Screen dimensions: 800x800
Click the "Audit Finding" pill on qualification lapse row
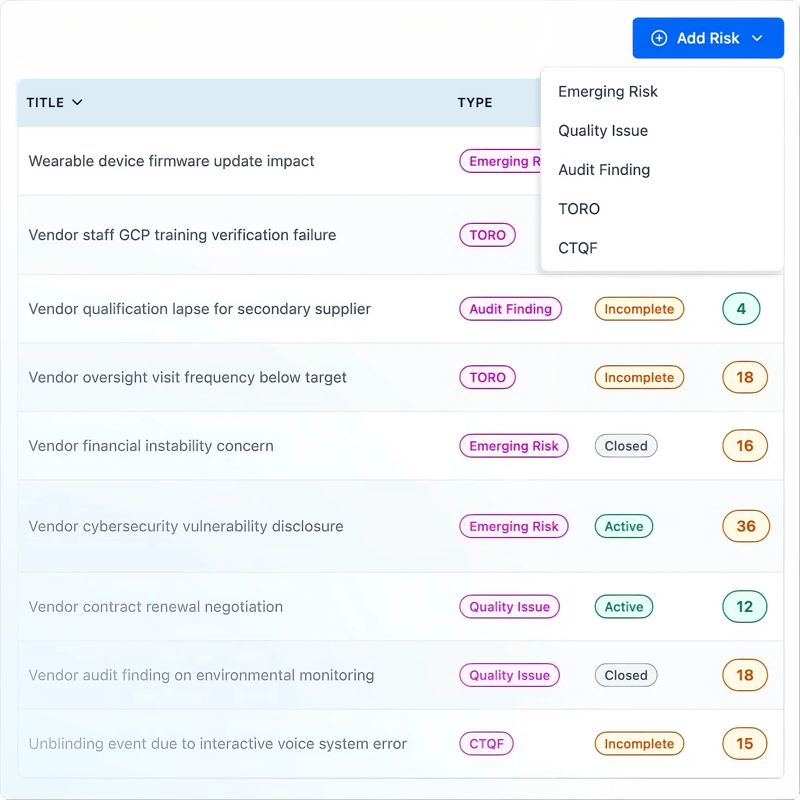click(x=510, y=309)
